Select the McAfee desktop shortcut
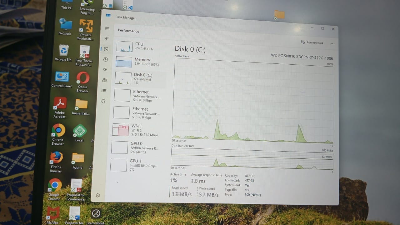The height and width of the screenshot is (225, 400). [x=52, y=216]
